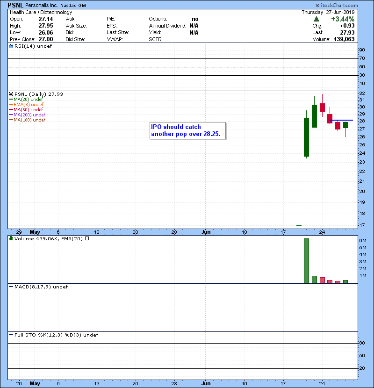Click the candlestick icon next to PSNL (Daily)
The width and height of the screenshot is (374, 388).
click(x=11, y=94)
